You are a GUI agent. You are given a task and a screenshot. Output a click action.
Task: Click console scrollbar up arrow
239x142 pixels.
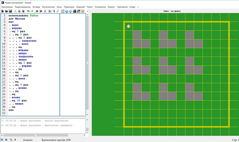click(x=87, y=120)
